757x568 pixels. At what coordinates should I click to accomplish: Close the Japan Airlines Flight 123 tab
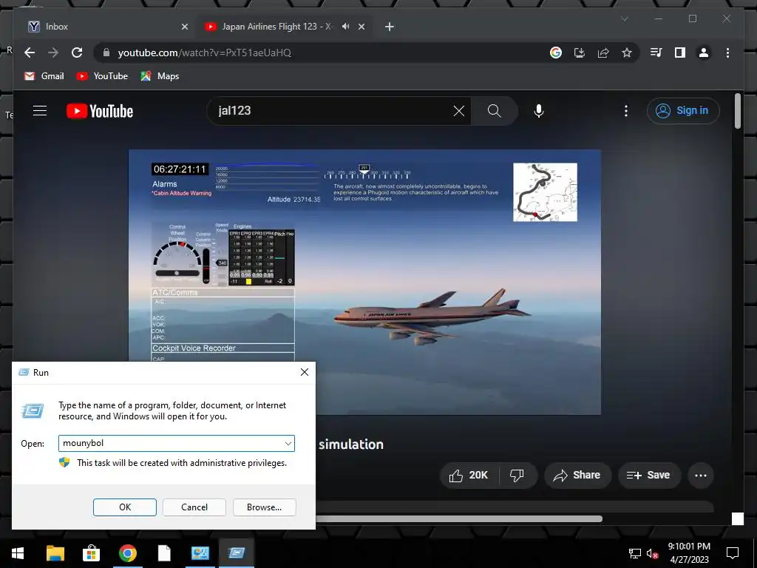point(361,27)
